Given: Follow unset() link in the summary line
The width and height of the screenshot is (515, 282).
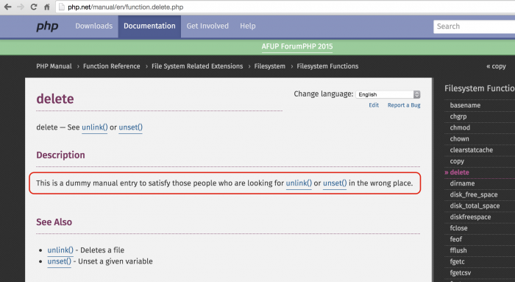Looking at the screenshot, I should pos(131,127).
